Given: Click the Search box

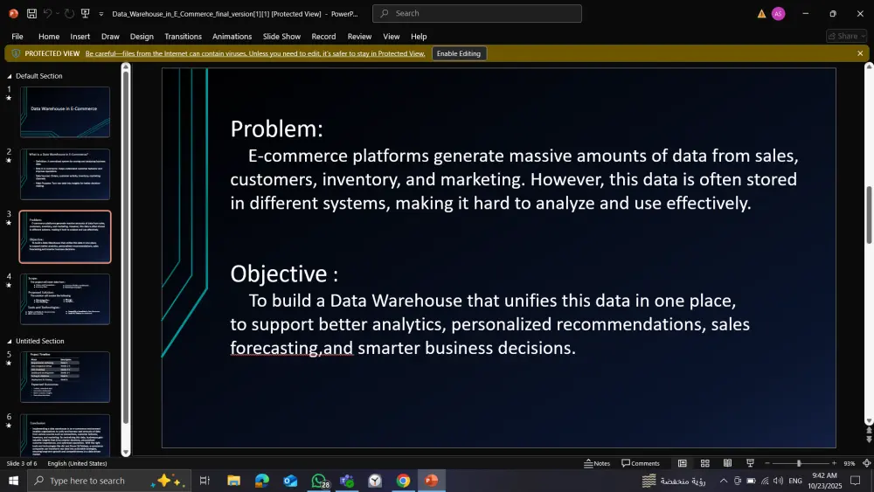Looking at the screenshot, I should [x=476, y=13].
